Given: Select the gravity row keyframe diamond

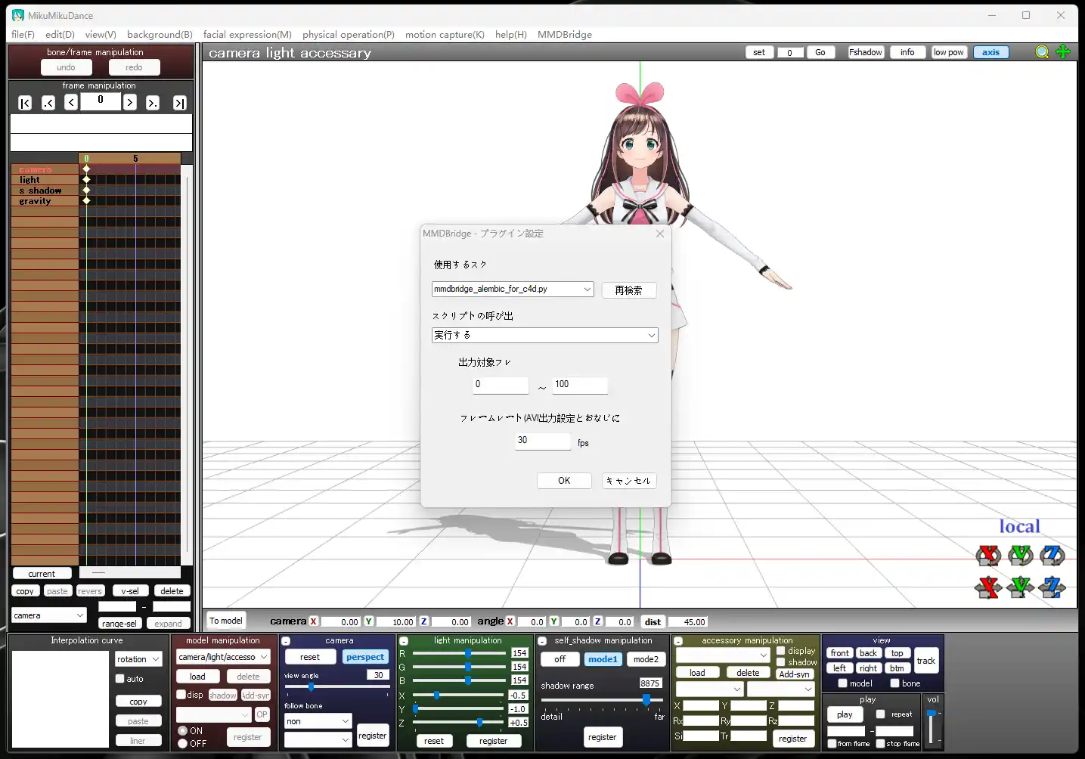Looking at the screenshot, I should click(x=86, y=201).
